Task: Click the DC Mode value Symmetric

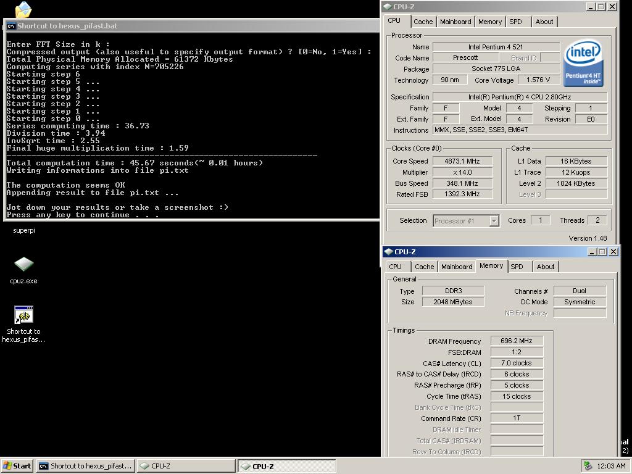Action: click(x=580, y=302)
